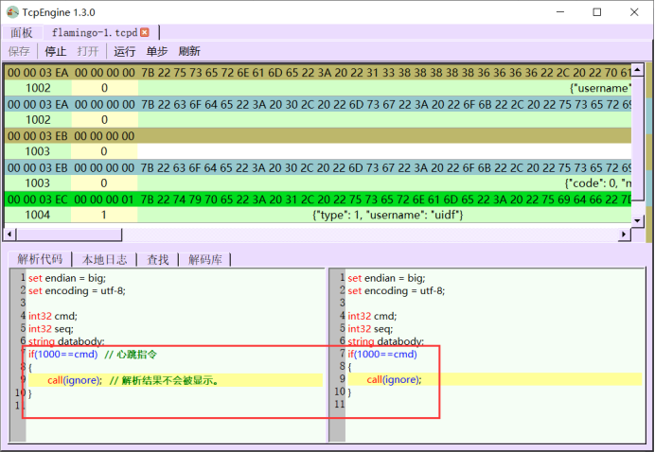Click decoded value 1003 in white-background row
The height and width of the screenshot is (452, 655).
[x=38, y=151]
